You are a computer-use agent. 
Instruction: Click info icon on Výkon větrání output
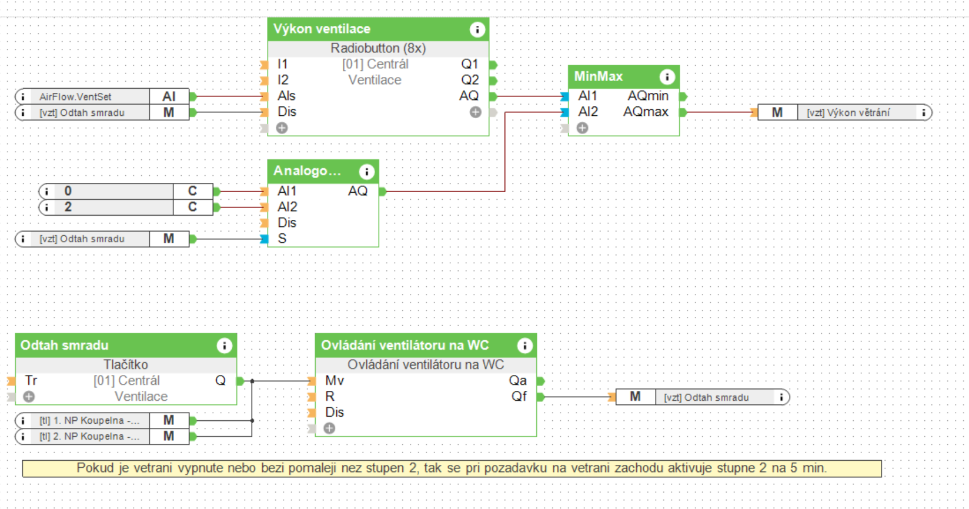coord(923,112)
